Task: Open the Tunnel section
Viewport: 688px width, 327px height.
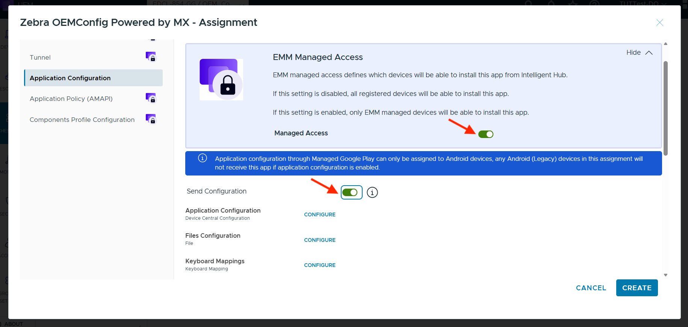Action: click(x=40, y=57)
